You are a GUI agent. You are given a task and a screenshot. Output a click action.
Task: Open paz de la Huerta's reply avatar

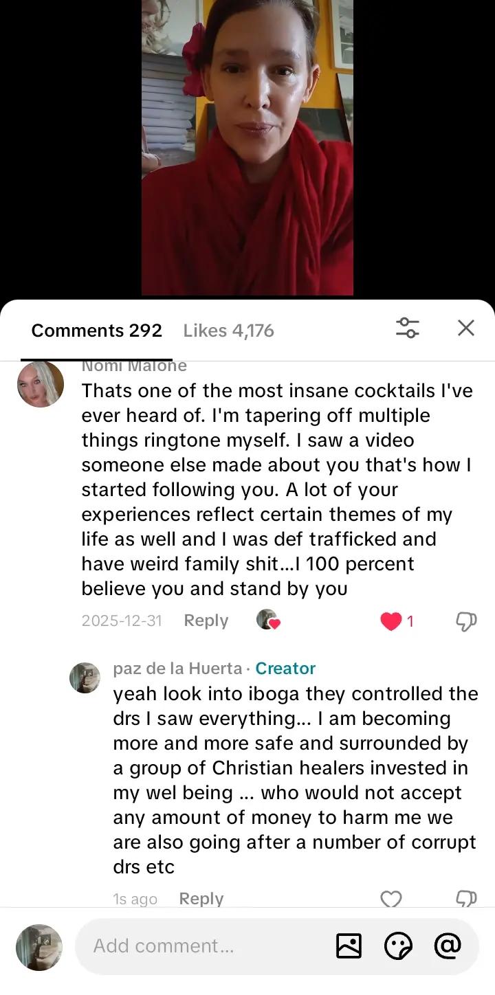(85, 678)
